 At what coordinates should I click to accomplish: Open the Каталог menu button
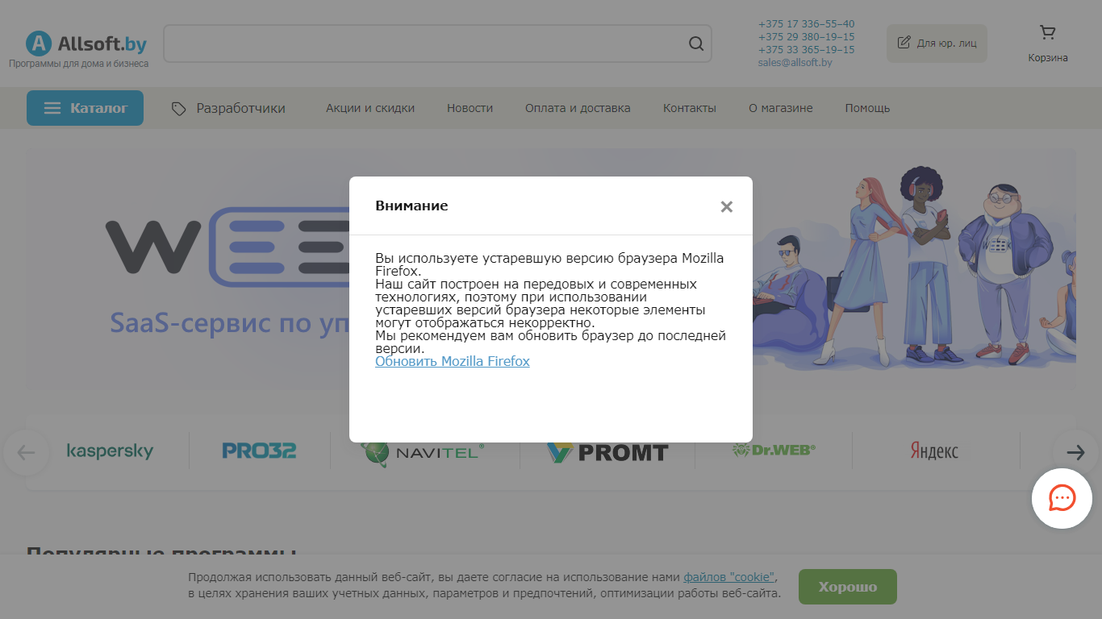85,108
